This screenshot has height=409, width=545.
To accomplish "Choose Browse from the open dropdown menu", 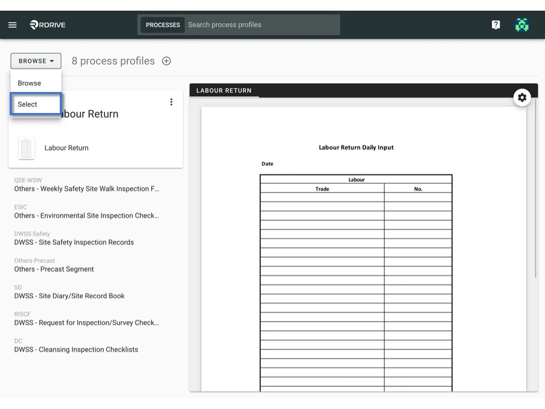I will [28, 83].
